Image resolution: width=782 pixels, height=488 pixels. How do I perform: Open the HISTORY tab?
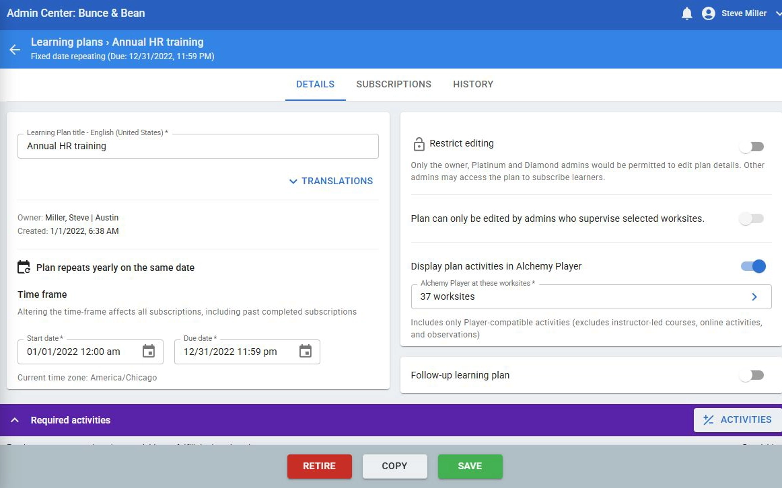tap(473, 84)
